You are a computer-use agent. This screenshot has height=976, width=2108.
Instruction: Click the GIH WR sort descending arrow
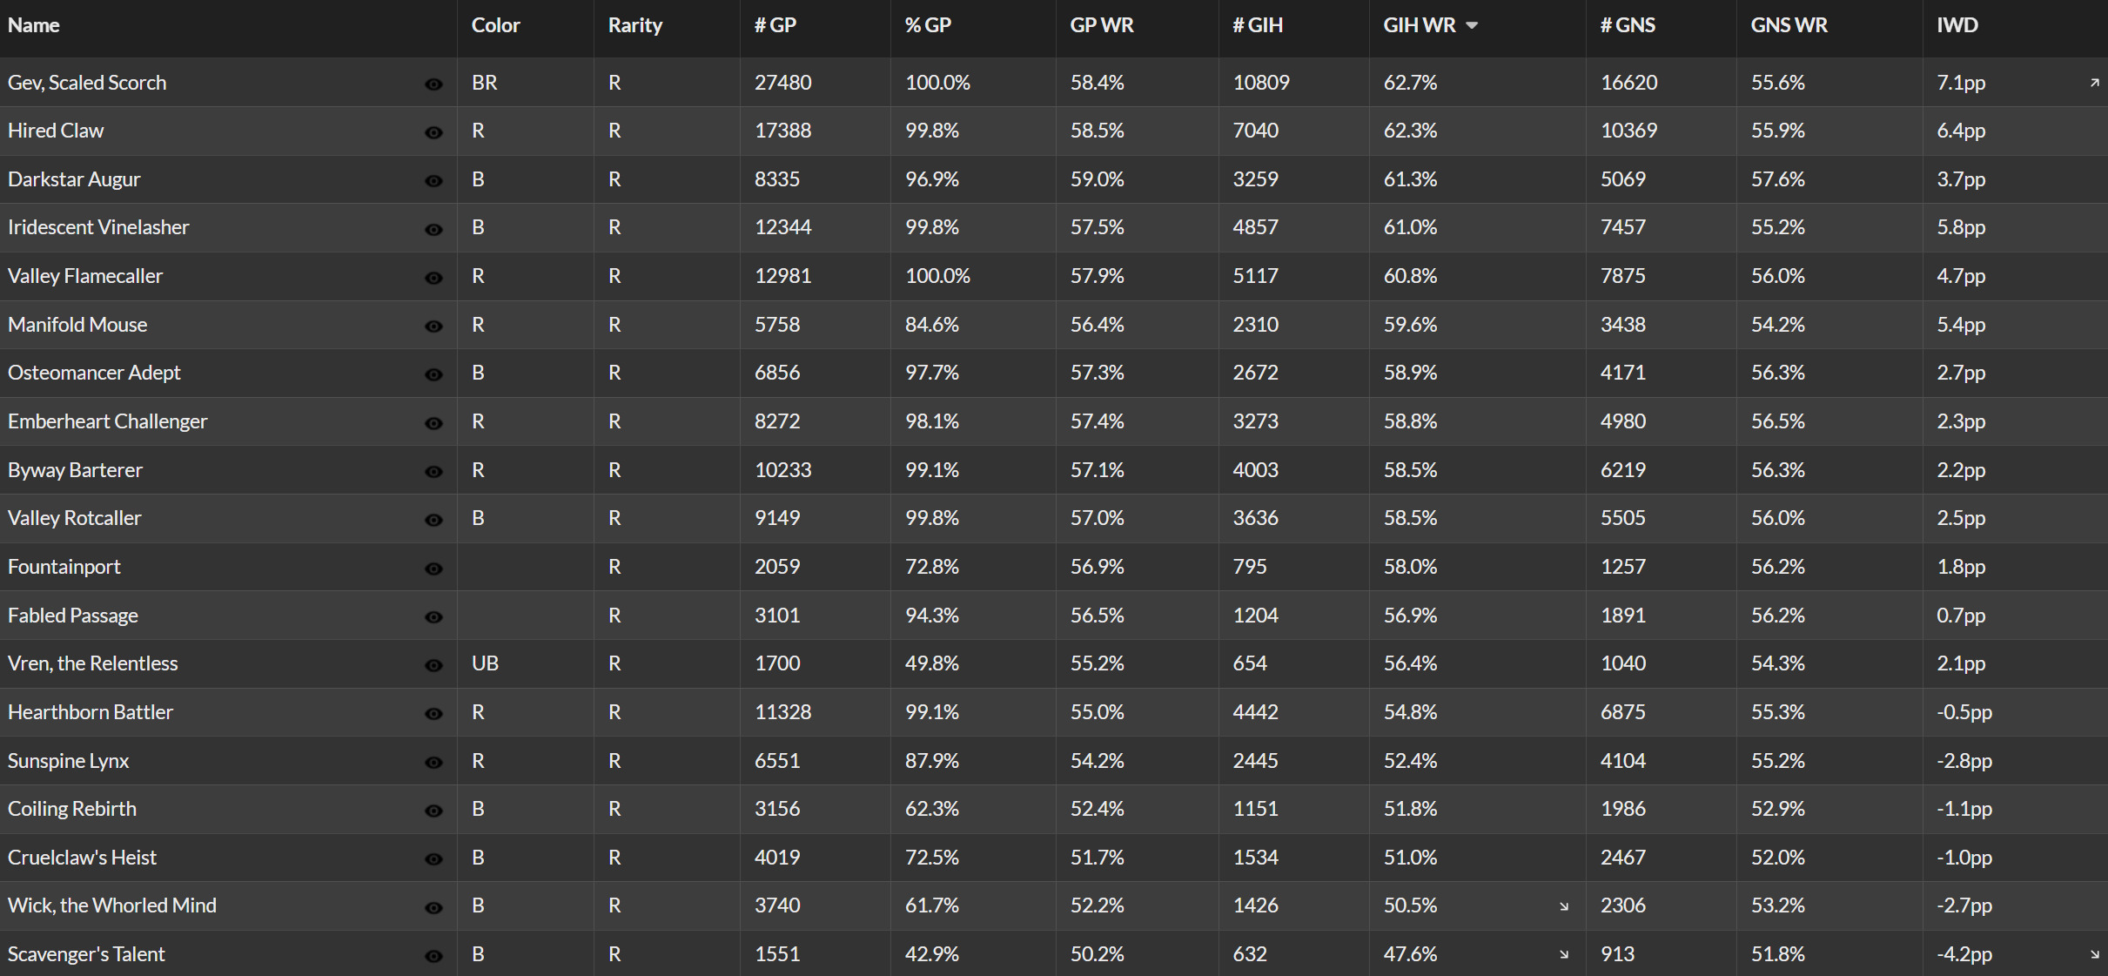1472,25
